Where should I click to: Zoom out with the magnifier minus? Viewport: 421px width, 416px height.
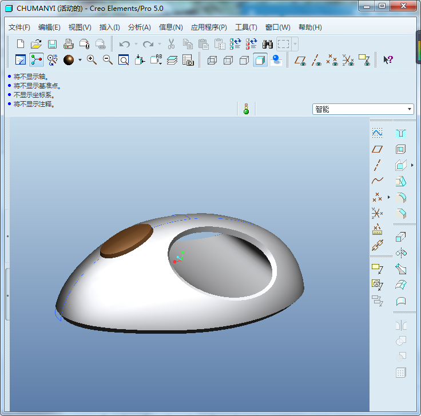pyautogui.click(x=108, y=60)
